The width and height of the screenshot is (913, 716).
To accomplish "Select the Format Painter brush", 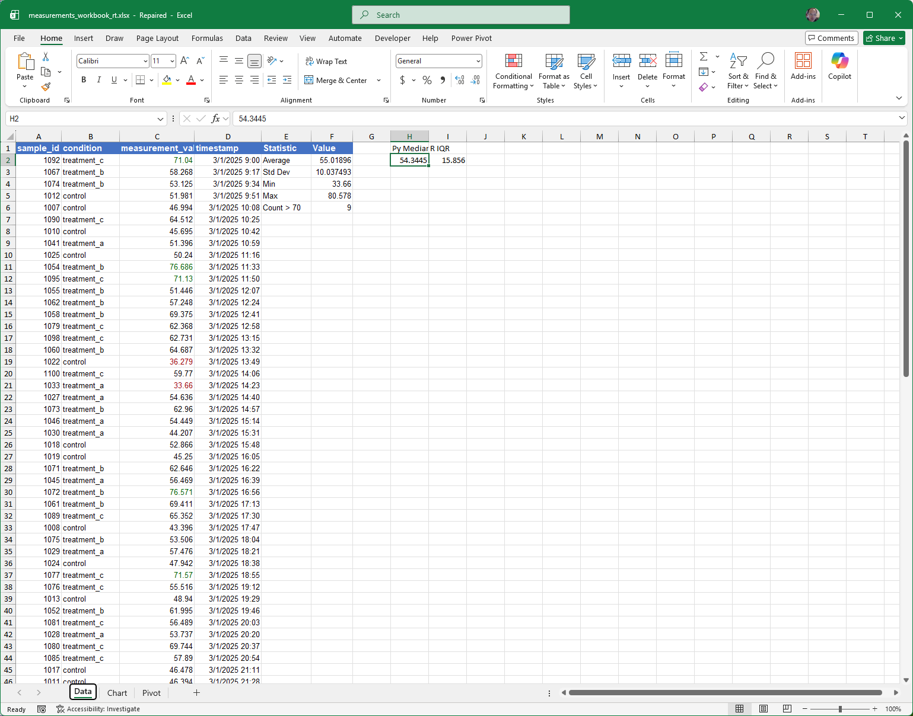I will click(x=46, y=87).
